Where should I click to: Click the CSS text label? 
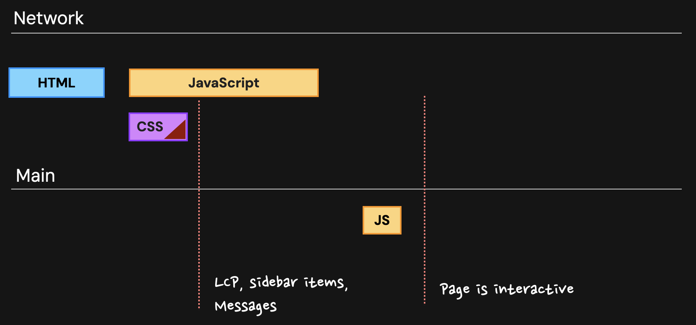(150, 127)
